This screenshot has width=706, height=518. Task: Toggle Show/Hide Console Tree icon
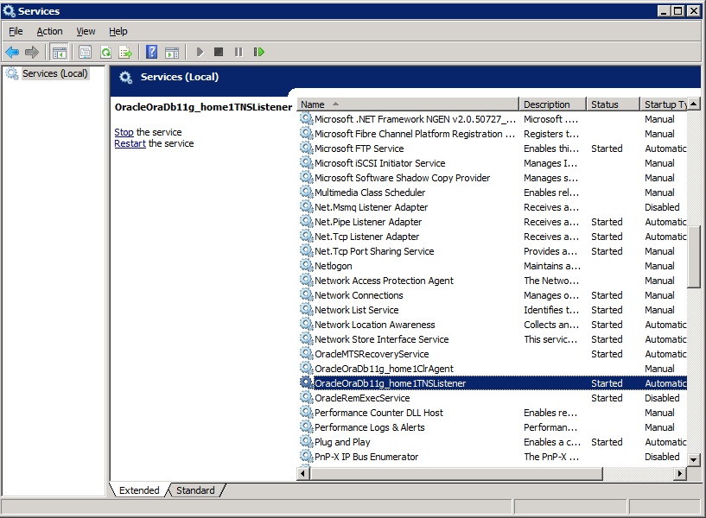(59, 52)
